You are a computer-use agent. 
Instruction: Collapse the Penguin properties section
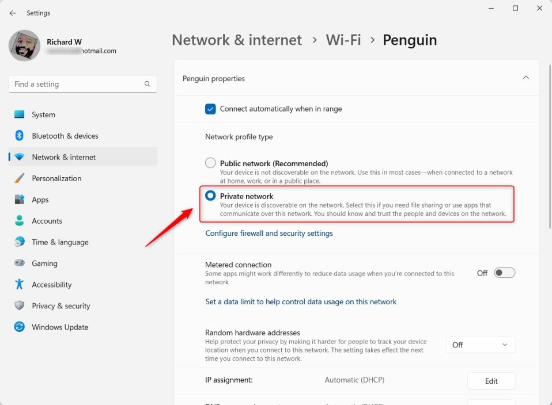point(525,78)
